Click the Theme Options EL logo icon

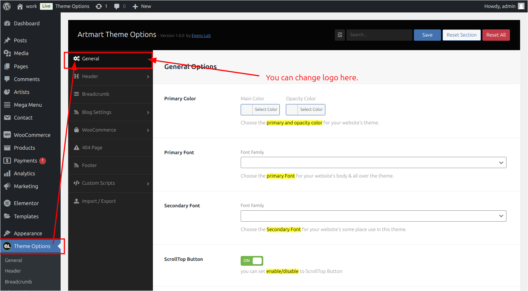click(x=7, y=246)
